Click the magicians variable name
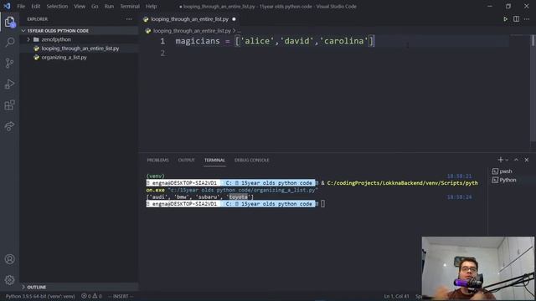The width and height of the screenshot is (536, 301). [x=198, y=41]
